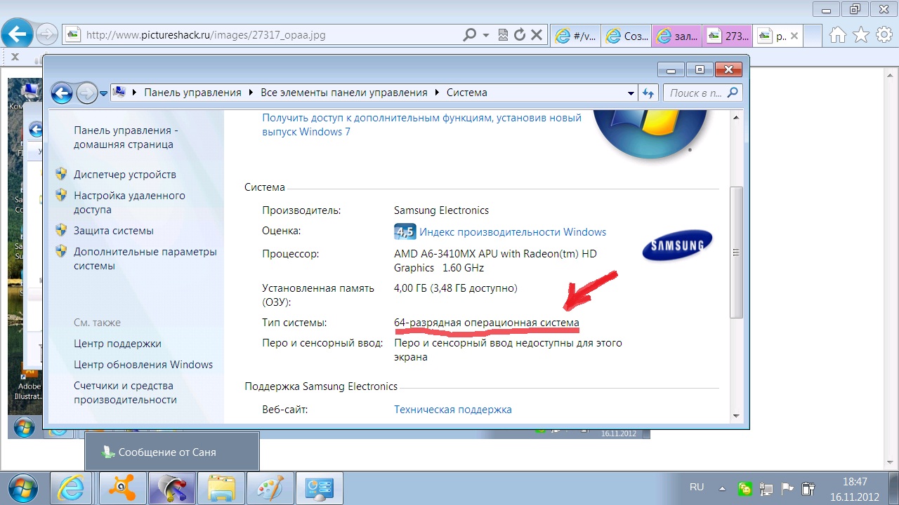
Task: Click the shield icon beside "Защита системы"
Action: click(61, 230)
